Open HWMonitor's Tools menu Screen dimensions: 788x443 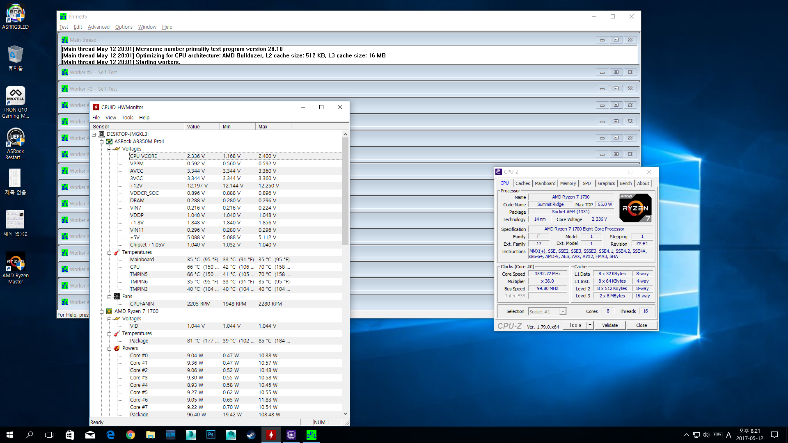point(127,118)
